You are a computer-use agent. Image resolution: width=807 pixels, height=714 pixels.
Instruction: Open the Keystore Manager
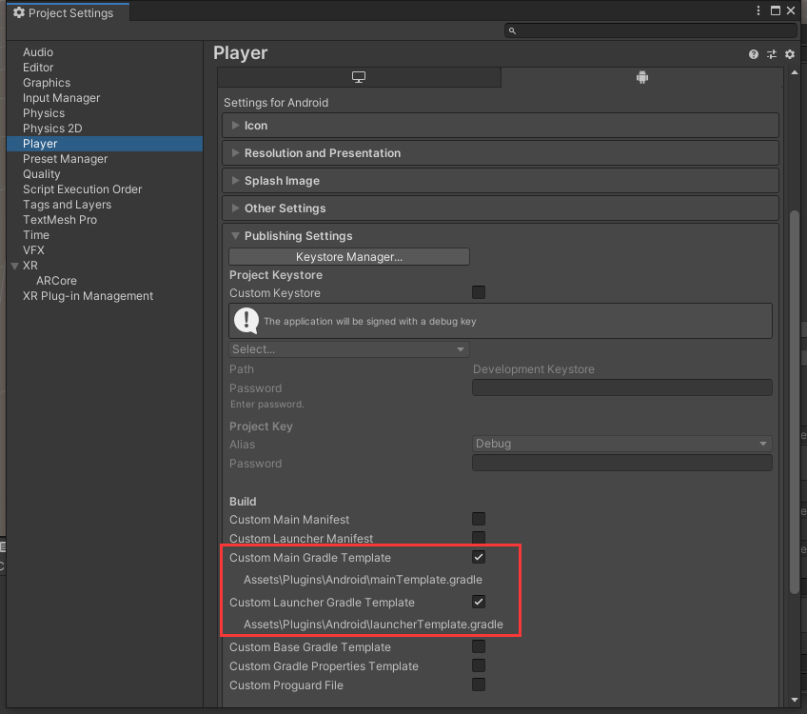pyautogui.click(x=349, y=257)
